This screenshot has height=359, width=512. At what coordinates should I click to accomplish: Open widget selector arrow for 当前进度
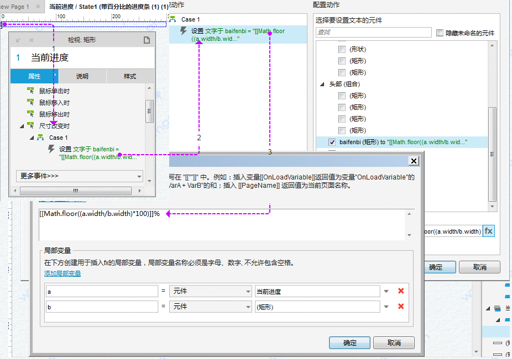tap(386, 291)
